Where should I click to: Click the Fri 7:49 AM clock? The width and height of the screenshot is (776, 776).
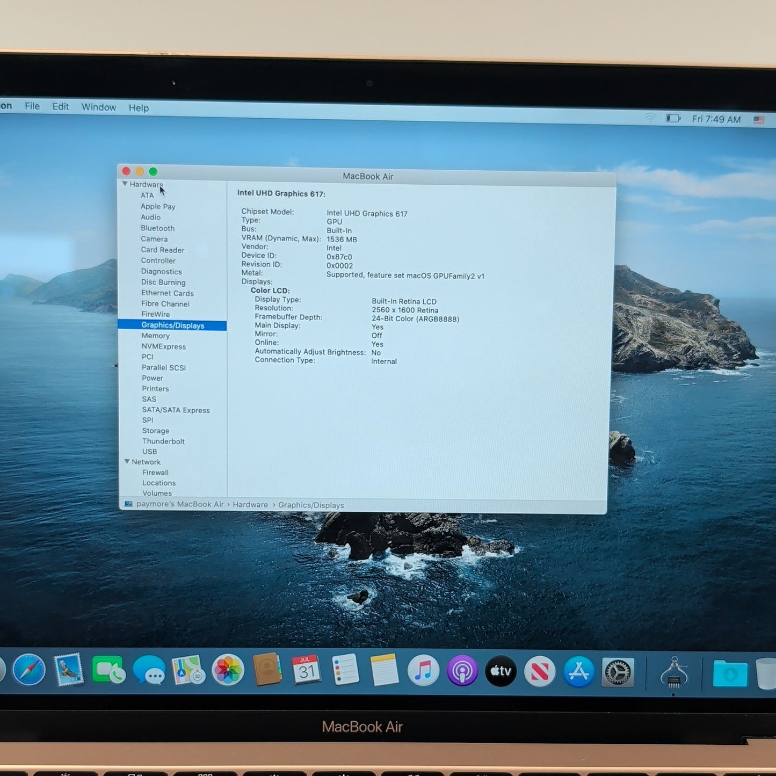716,119
